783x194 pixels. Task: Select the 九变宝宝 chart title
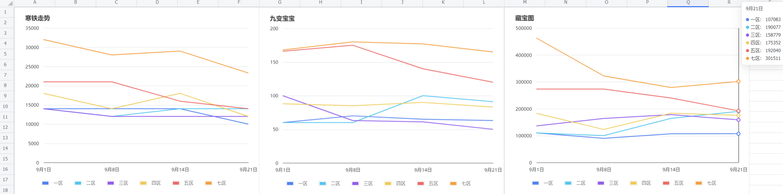(x=282, y=19)
